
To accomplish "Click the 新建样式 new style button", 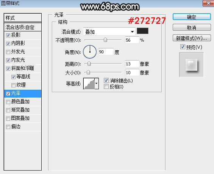I will (x=192, y=38).
